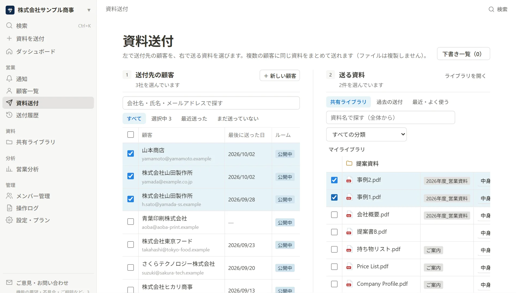The width and height of the screenshot is (516, 293).
Task: Click the ダッシュボード home icon
Action: (x=9, y=51)
